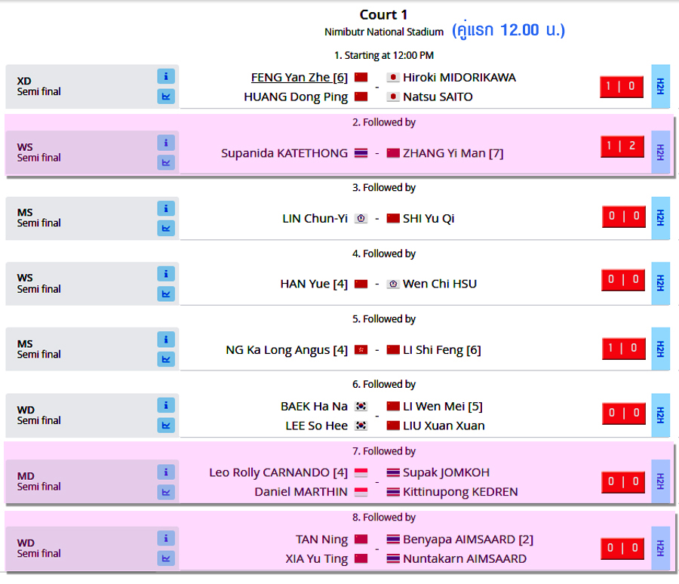Viewport: 679px width, 584px height.
Task: View stats chart for Carnando/Marthin match
Action: coord(166,492)
